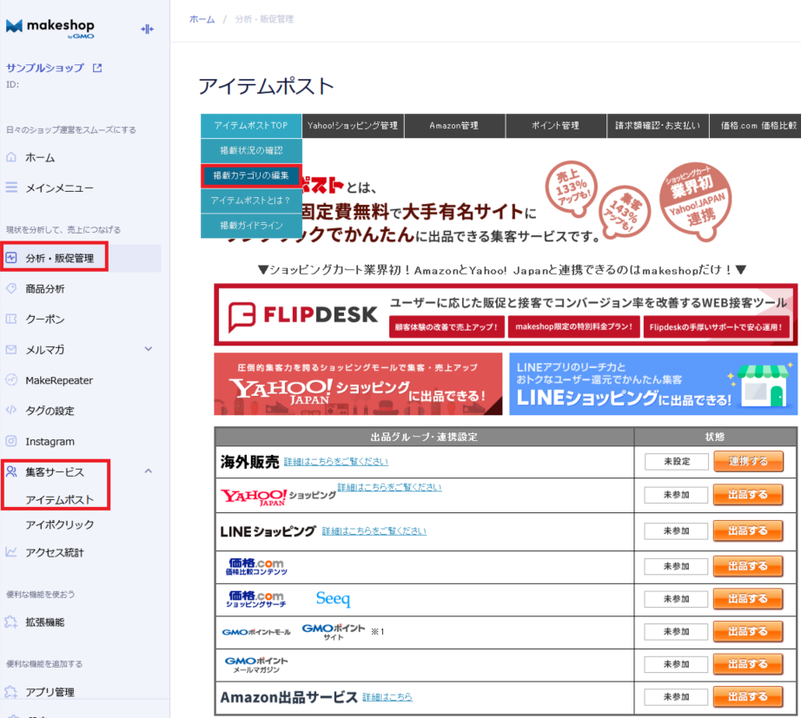Viewport: 801px width, 718px height.
Task: Switch to the Amazon管理 tab
Action: tap(454, 126)
